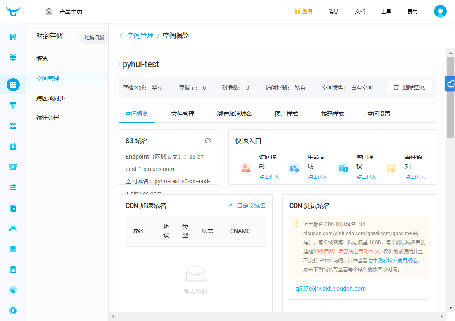Open 访问控制 via the person-lock icon

pyautogui.click(x=245, y=168)
